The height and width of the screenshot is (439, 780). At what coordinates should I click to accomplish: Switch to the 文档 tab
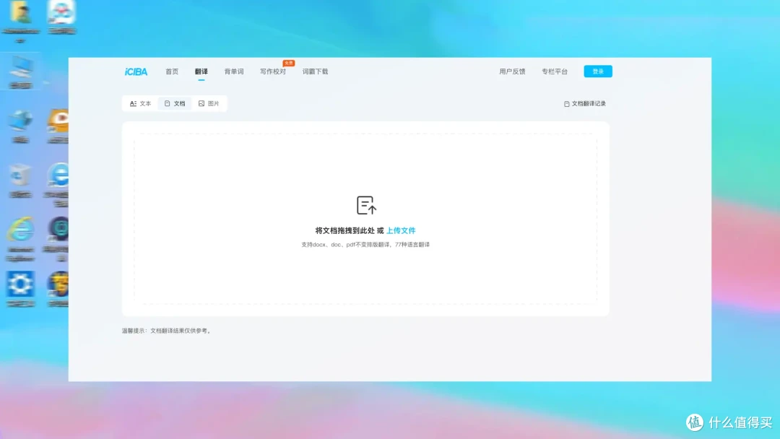click(175, 103)
